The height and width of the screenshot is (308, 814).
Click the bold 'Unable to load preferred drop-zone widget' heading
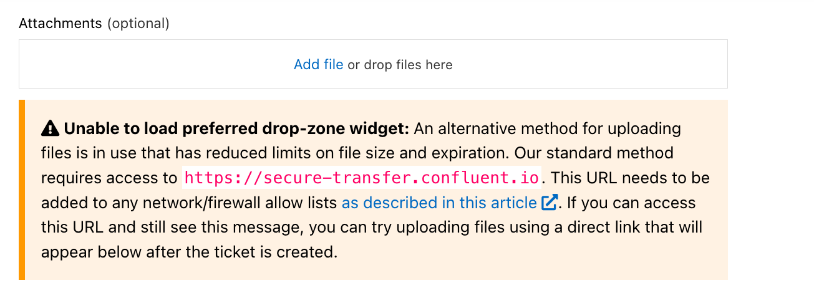[x=236, y=129]
